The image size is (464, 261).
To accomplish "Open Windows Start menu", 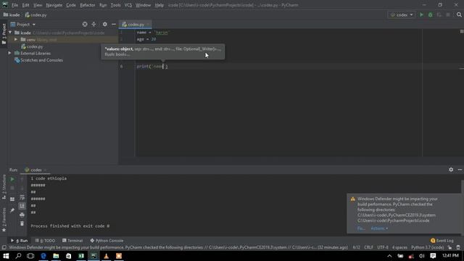I will click(6, 256).
